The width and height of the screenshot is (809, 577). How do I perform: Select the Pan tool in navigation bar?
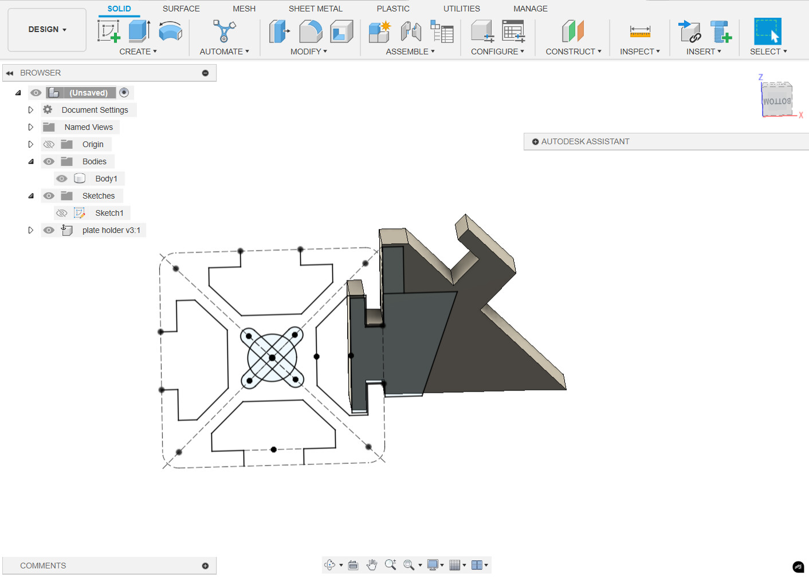click(372, 564)
